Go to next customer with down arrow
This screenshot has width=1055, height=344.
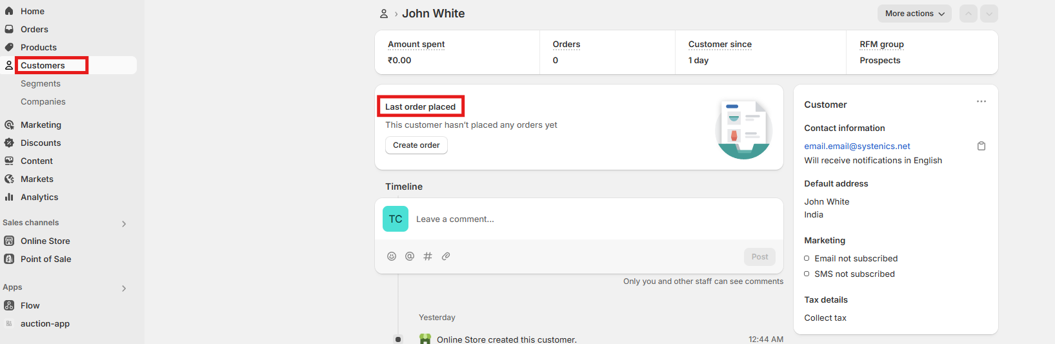pyautogui.click(x=989, y=14)
